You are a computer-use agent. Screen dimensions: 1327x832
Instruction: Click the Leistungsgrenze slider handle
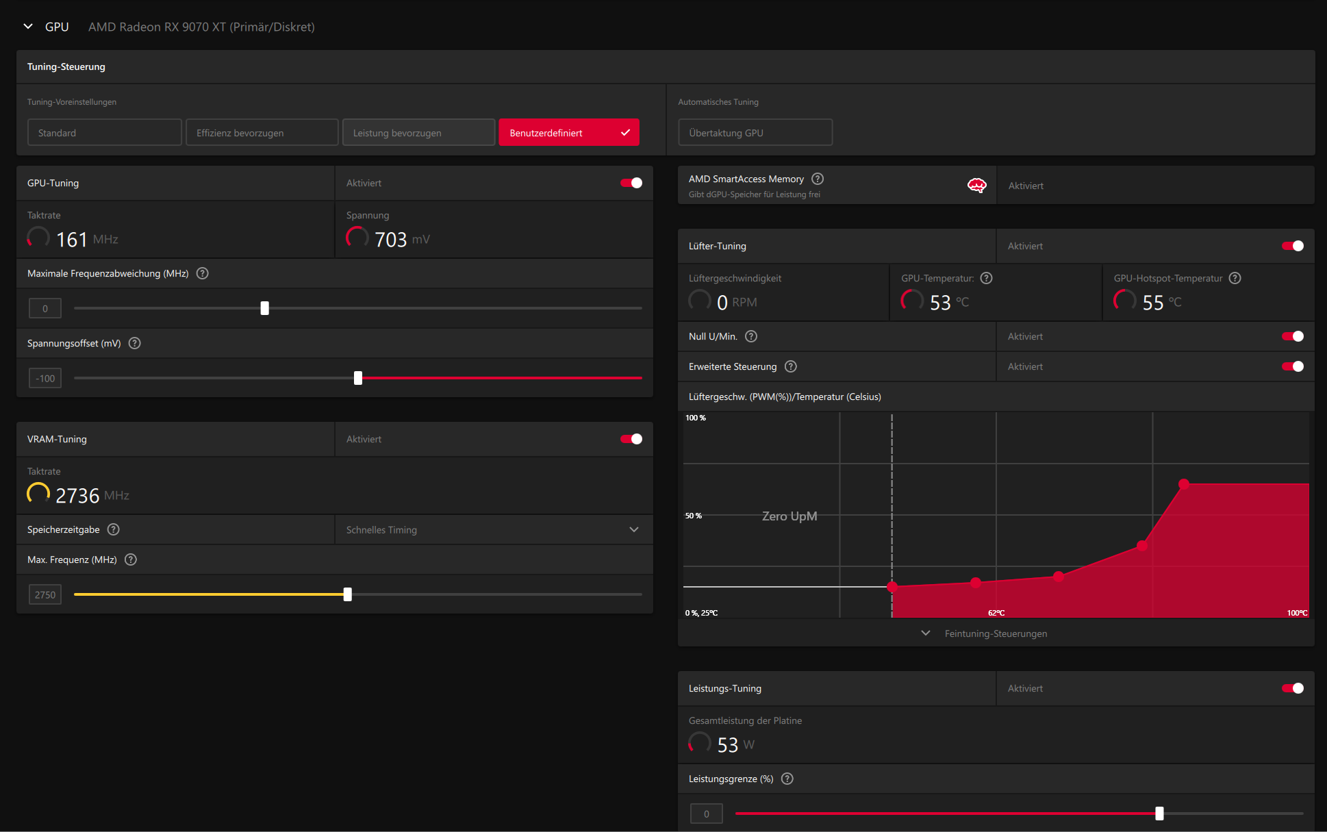[1159, 814]
